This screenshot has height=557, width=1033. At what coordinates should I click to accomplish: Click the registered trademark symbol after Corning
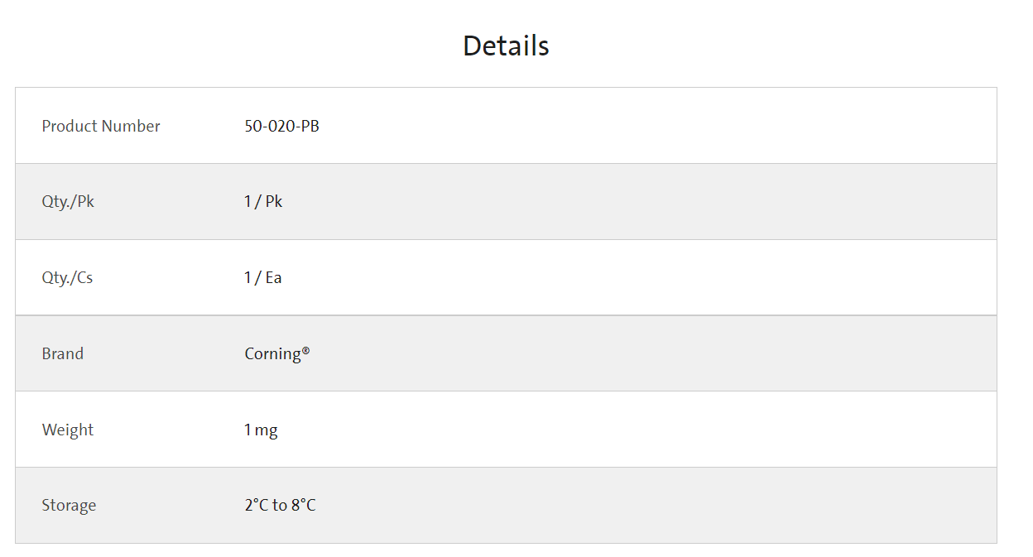tap(305, 350)
